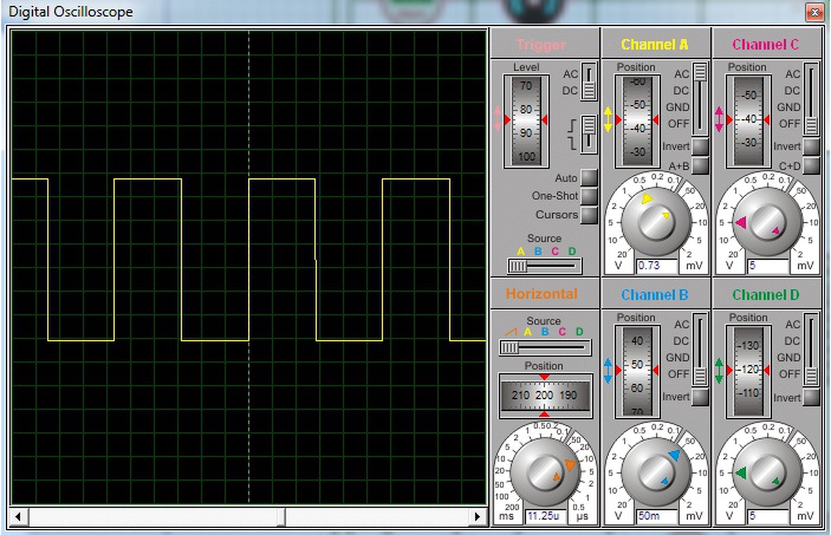Click the pink trigger level arrow icon
The height and width of the screenshot is (535, 831).
tap(498, 120)
